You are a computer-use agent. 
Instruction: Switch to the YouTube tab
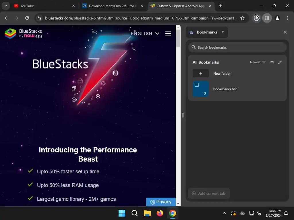coord(44,6)
